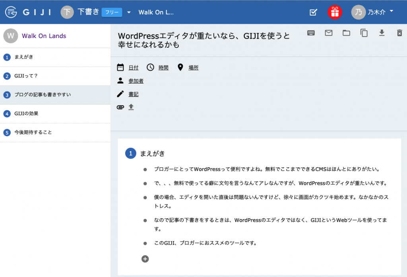Click the download icon
The height and width of the screenshot is (277, 407).
pos(382,33)
